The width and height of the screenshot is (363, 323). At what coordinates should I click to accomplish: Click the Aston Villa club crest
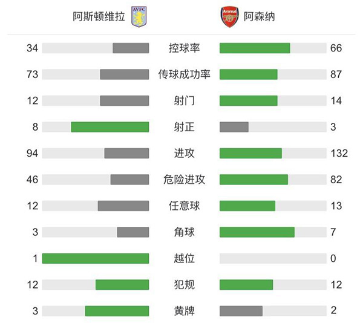point(139,17)
